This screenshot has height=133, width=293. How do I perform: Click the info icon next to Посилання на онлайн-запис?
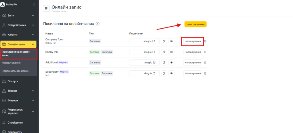point(98,24)
